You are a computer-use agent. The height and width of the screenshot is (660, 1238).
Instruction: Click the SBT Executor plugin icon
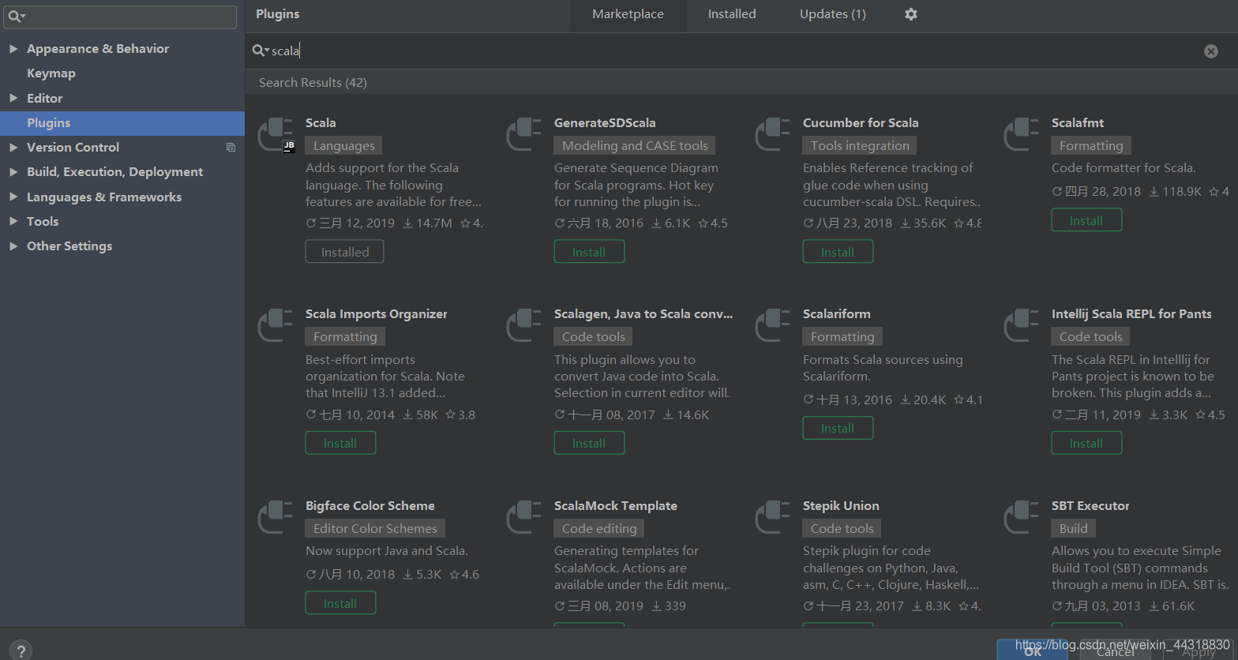click(x=1022, y=517)
